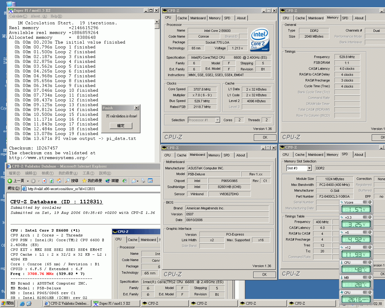Click the Part Number F2-6400CL3-1GBGA value
The width and height of the screenshot is (385, 308).
pos(334,196)
